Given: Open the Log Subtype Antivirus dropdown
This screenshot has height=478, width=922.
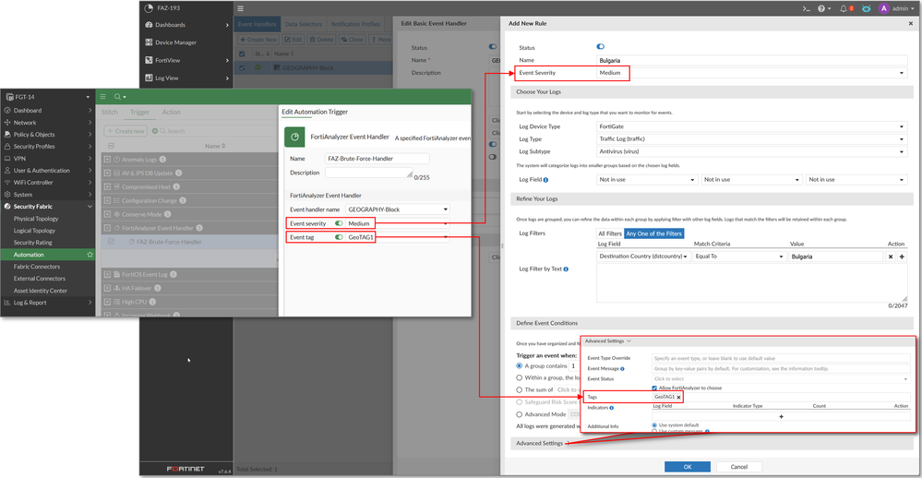Looking at the screenshot, I should (x=751, y=151).
